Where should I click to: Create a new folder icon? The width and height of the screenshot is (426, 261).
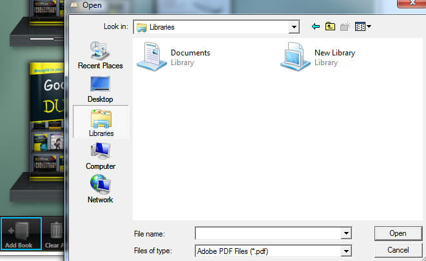coord(345,26)
